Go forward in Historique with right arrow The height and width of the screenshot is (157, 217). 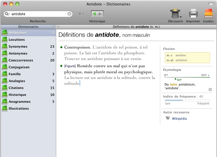click(100, 13)
